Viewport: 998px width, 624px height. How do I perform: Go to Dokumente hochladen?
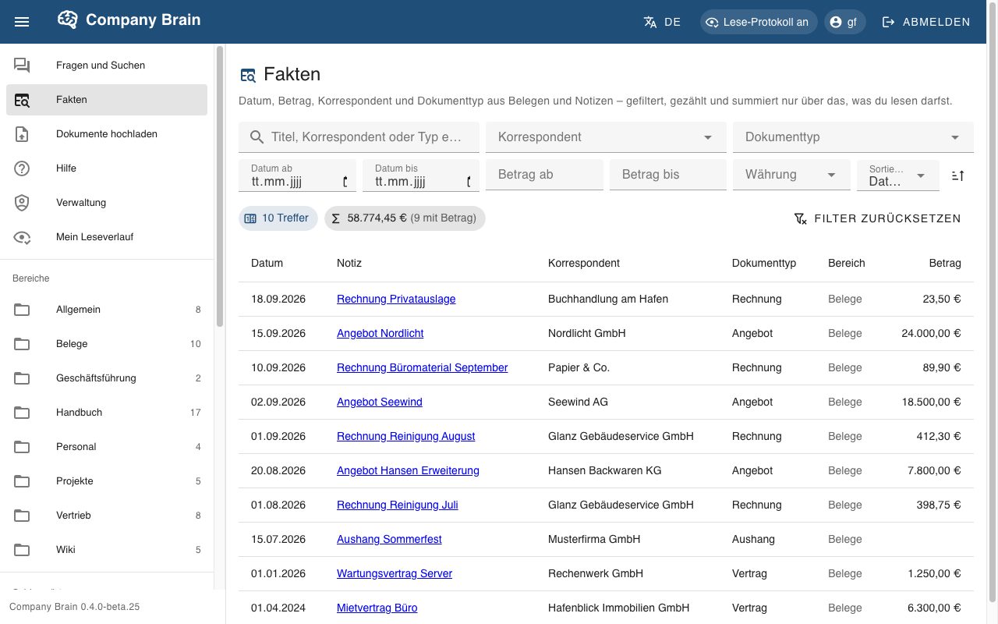tap(107, 134)
